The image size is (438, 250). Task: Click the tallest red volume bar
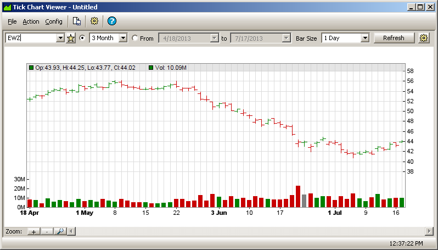coord(298,196)
